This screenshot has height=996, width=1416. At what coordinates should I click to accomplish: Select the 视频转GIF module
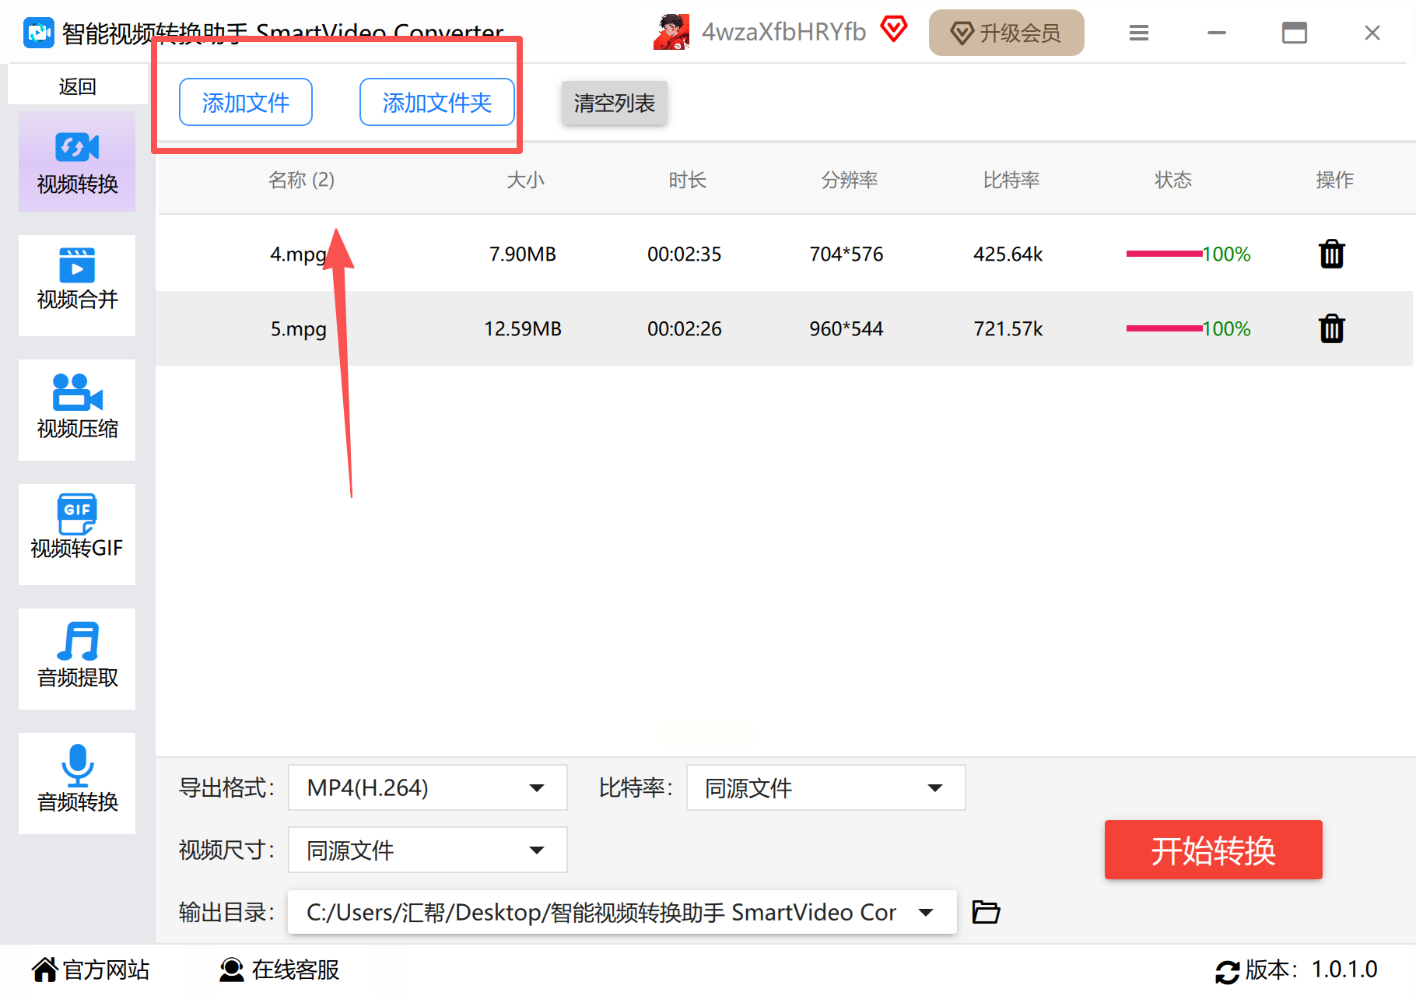pyautogui.click(x=77, y=535)
